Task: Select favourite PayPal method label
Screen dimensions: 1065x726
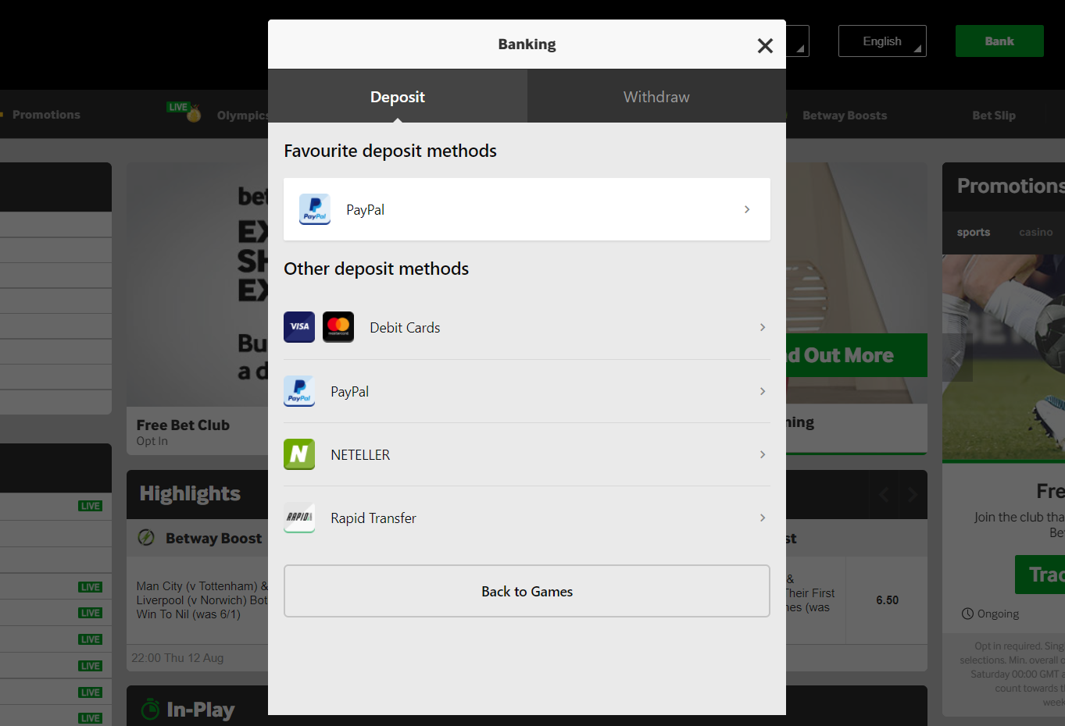Action: [x=366, y=210]
